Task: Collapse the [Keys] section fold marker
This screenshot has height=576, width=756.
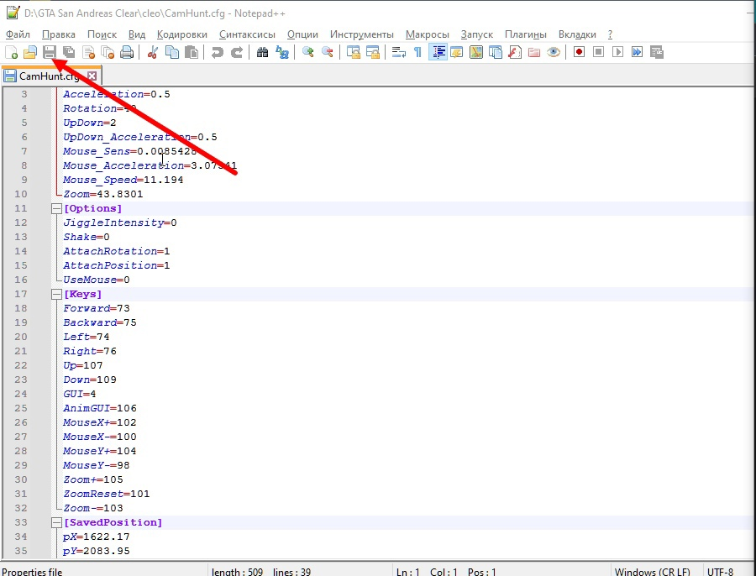Action: pyautogui.click(x=56, y=294)
